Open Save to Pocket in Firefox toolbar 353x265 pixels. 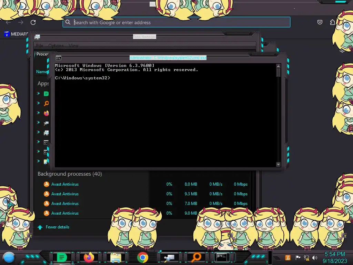tap(320, 22)
